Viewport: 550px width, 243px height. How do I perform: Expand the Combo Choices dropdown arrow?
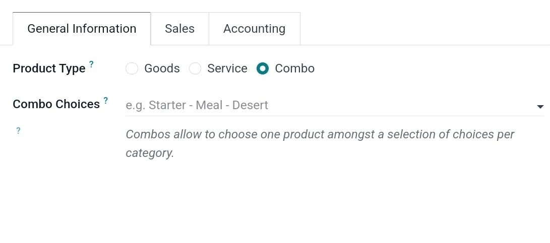click(x=540, y=107)
